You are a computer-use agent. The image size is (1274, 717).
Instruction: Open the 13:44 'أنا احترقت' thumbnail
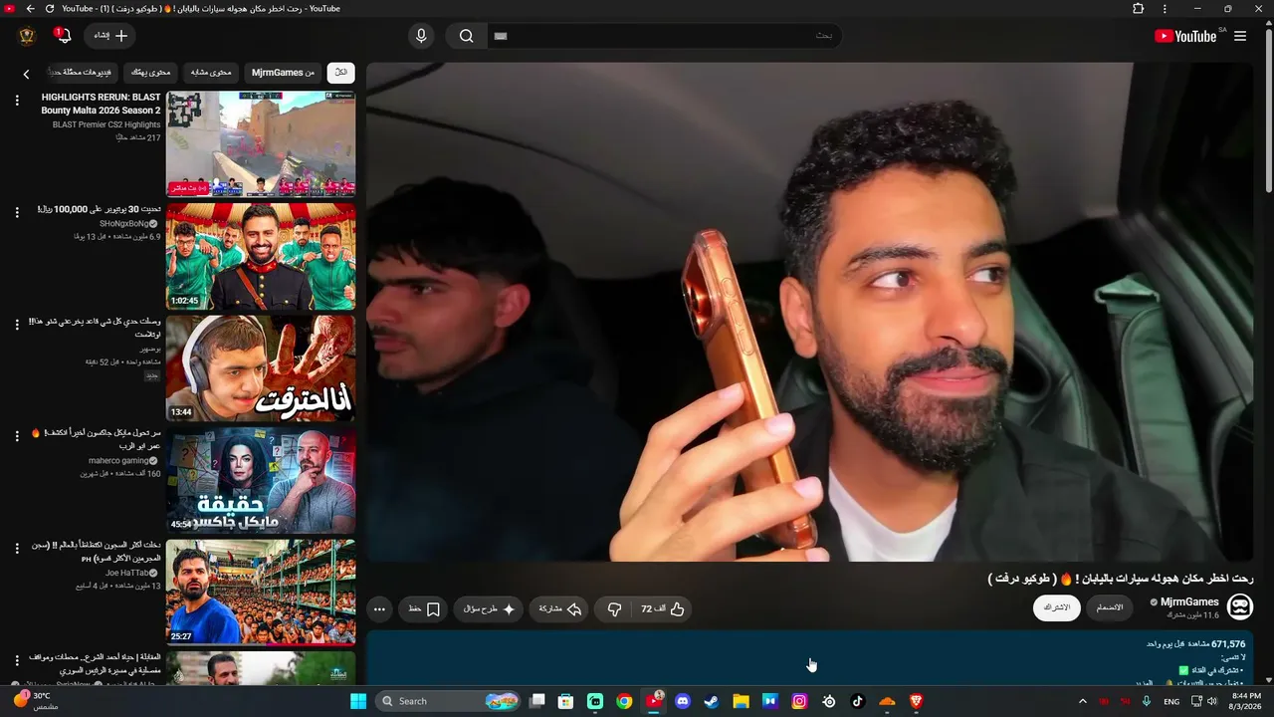click(x=261, y=368)
